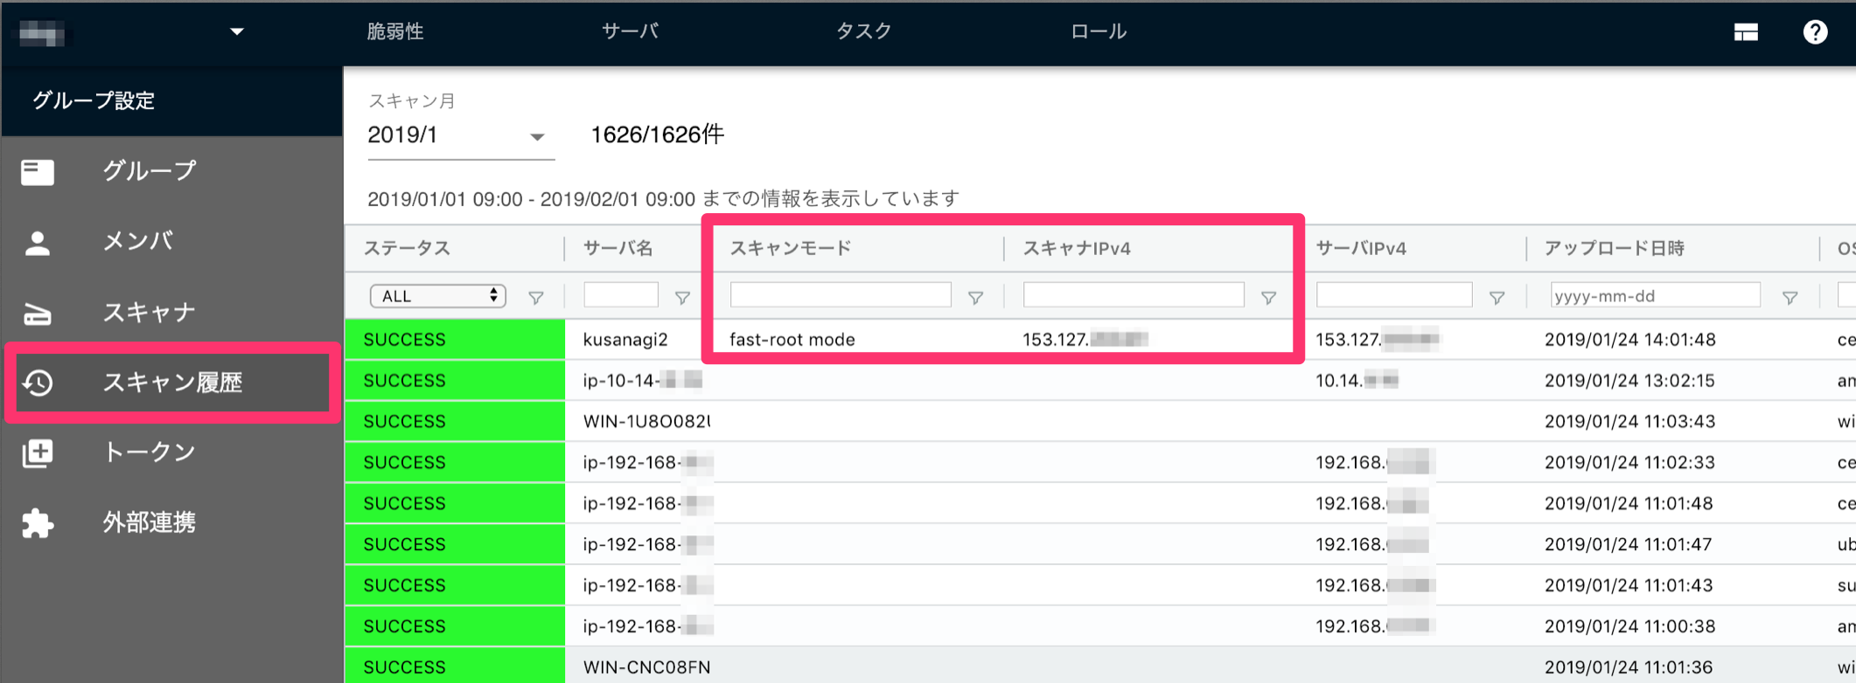Screen dimensions: 1856x683
Task: Click the layout view icon in top bar
Action: (x=1746, y=32)
